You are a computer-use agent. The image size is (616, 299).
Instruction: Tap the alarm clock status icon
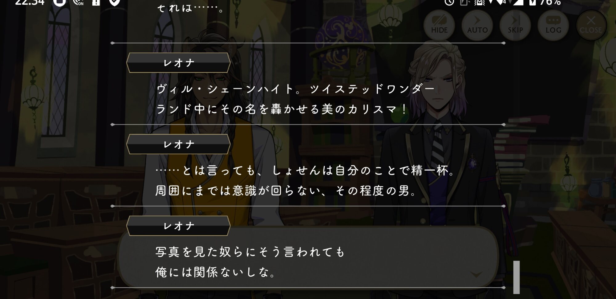click(449, 2)
